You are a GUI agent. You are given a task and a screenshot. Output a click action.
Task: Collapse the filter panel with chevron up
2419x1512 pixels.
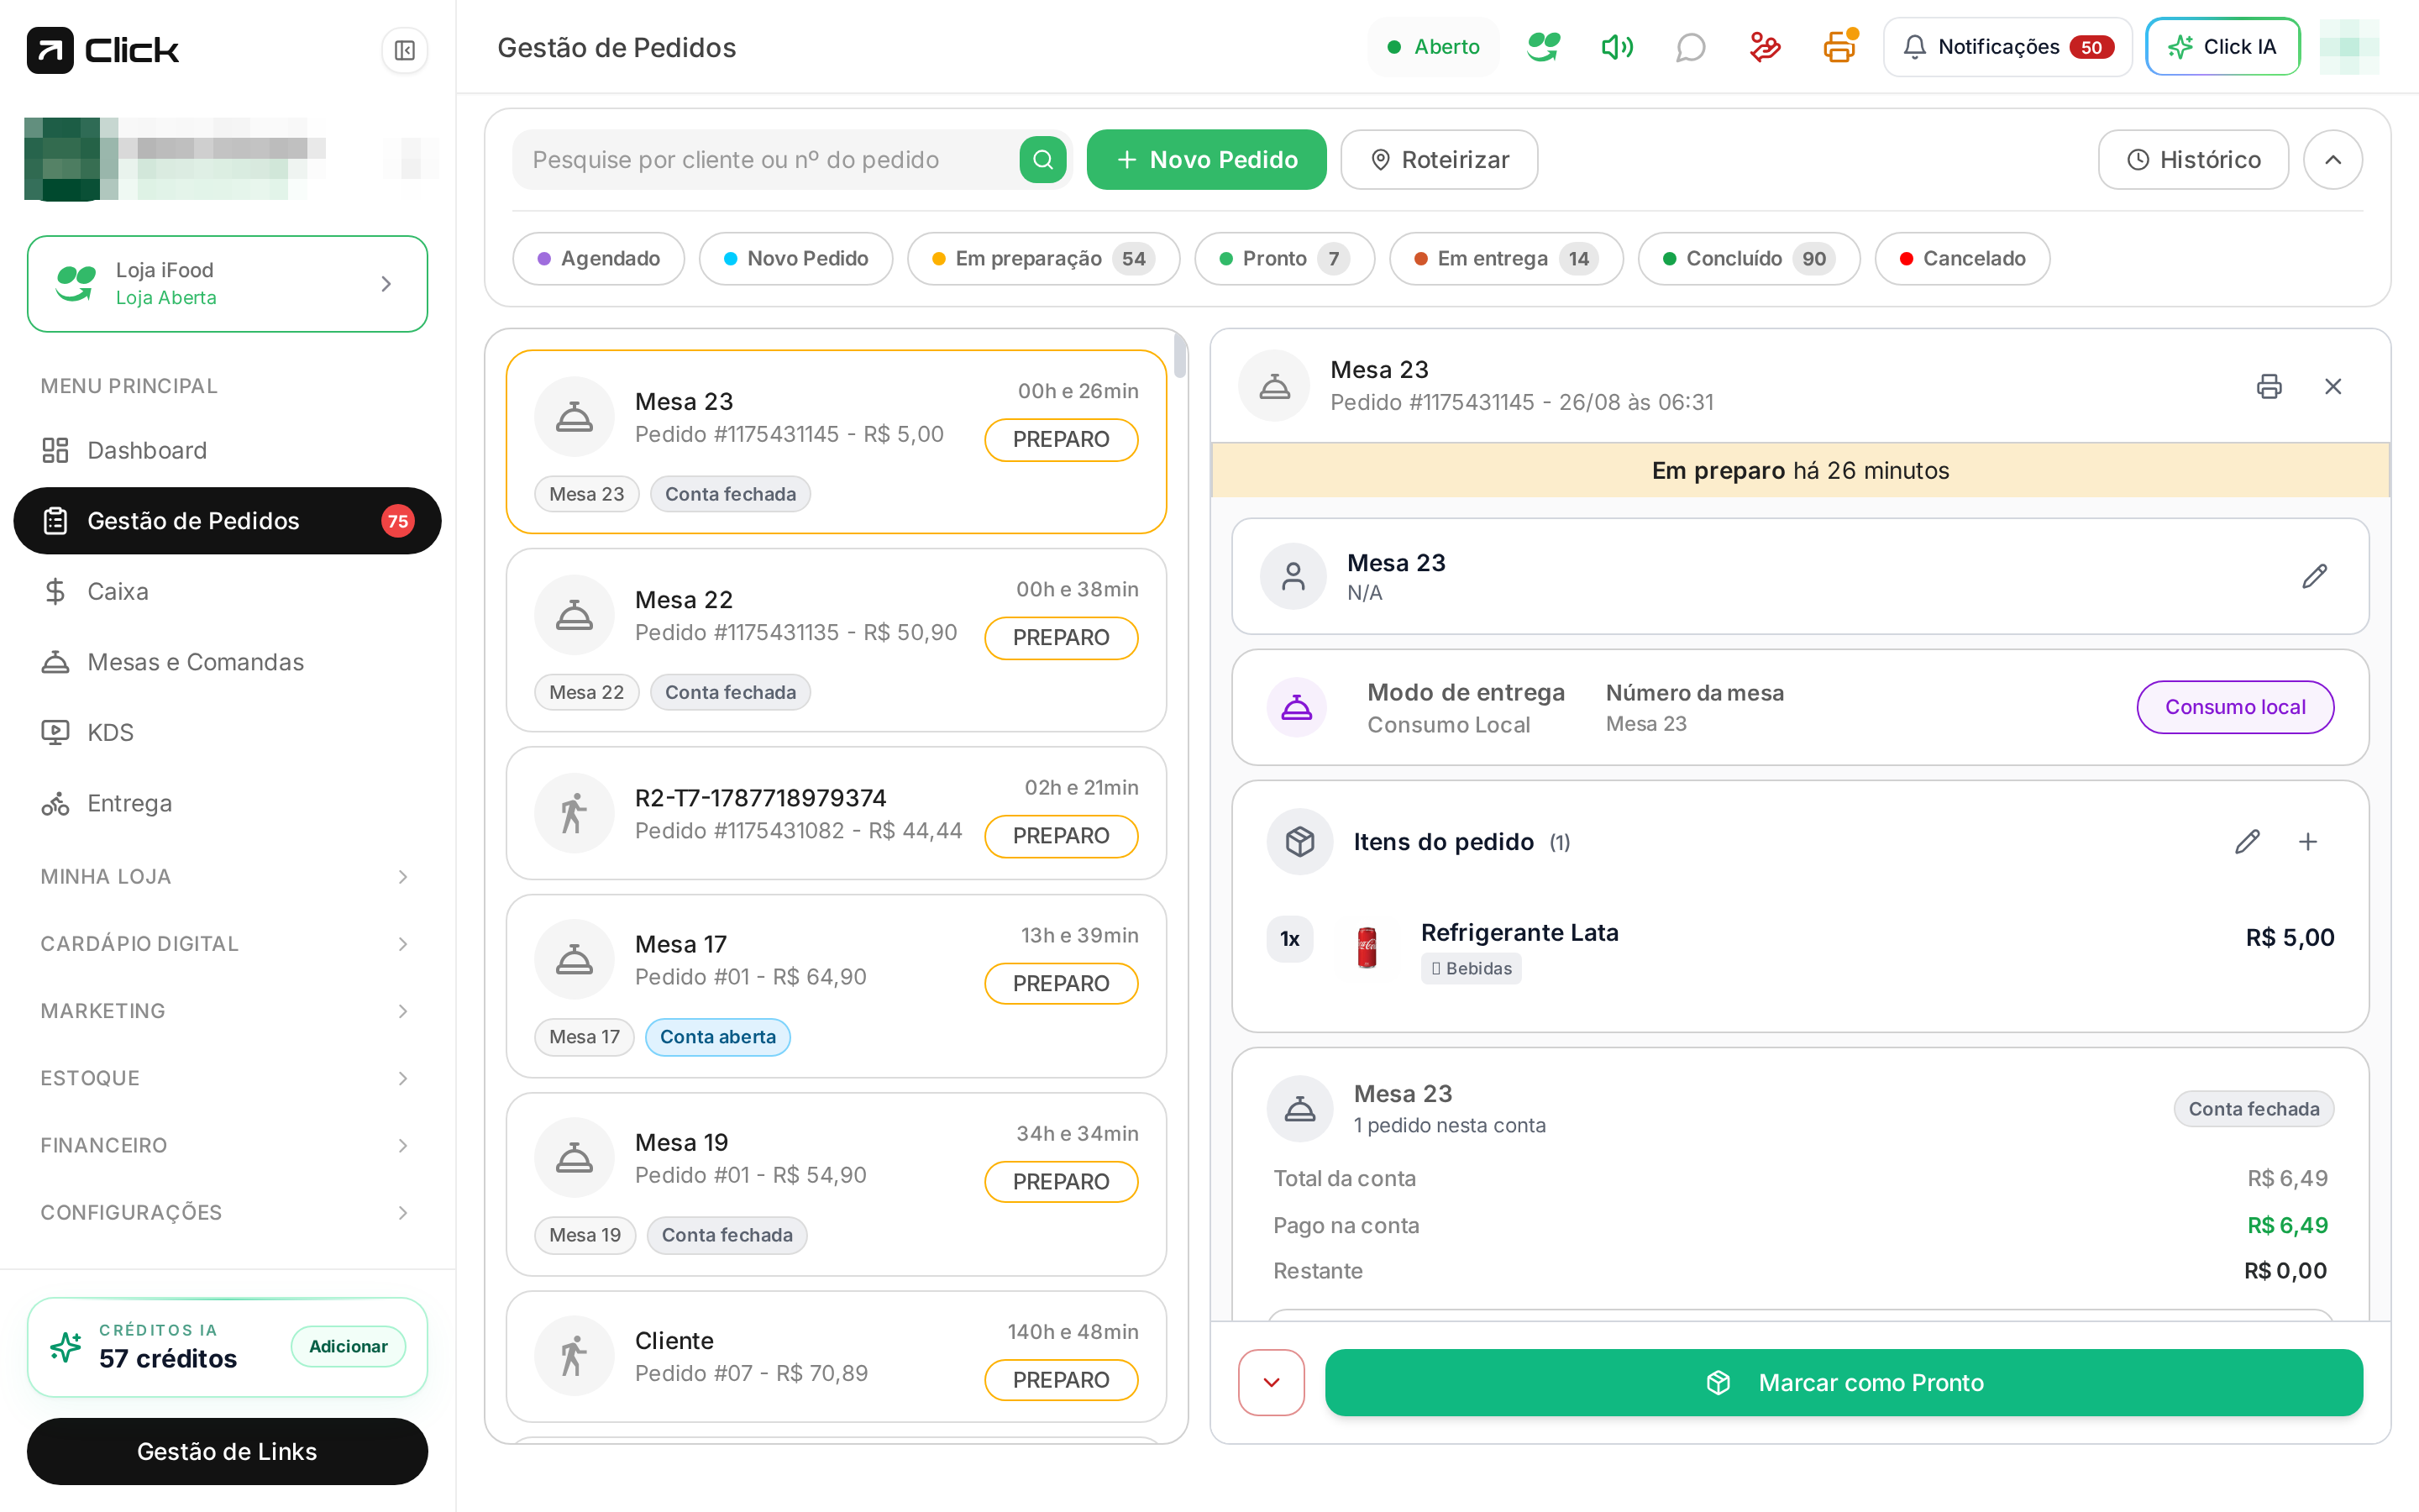2333,160
